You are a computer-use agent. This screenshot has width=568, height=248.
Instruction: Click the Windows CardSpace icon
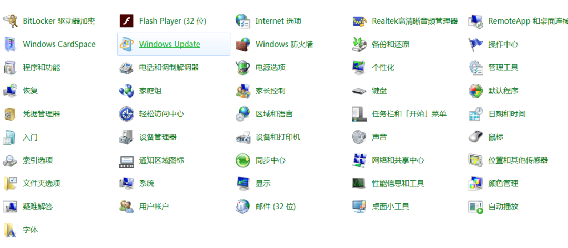pyautogui.click(x=10, y=44)
